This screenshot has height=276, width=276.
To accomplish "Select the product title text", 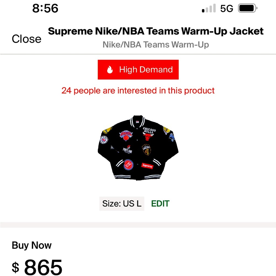I will point(156,31).
